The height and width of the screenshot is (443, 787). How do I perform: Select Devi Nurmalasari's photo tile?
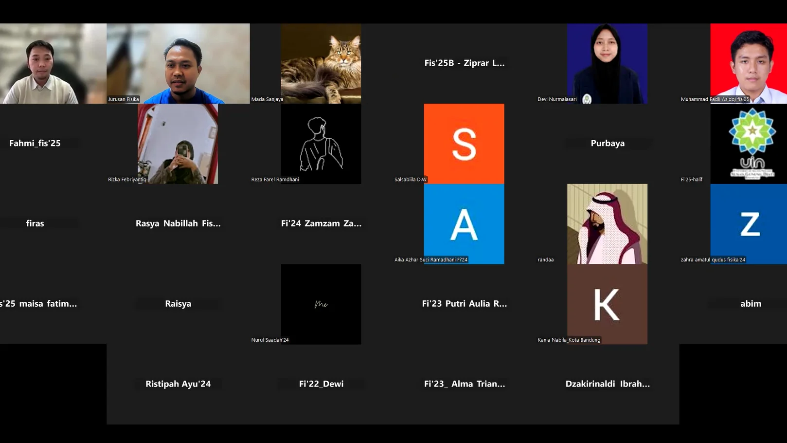(607, 63)
